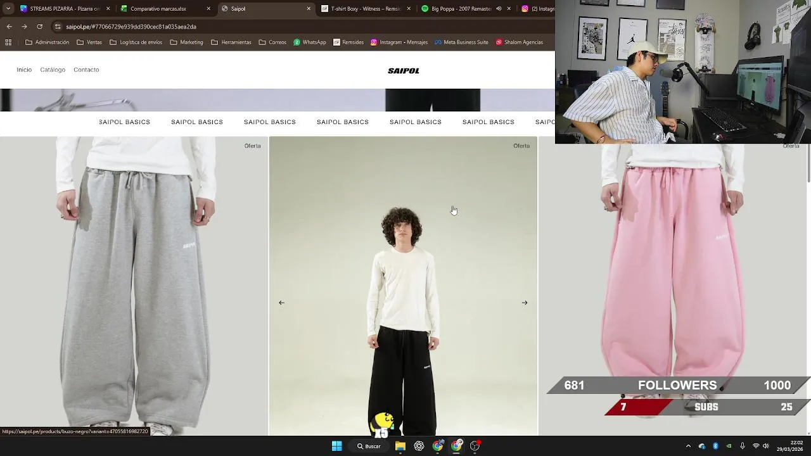Open the Bluetooth tray icon
The image size is (811, 456).
pos(715,446)
